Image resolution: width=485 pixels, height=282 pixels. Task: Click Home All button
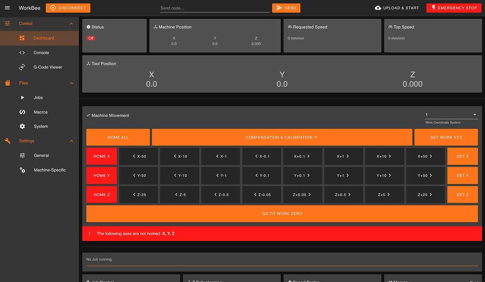tap(118, 137)
